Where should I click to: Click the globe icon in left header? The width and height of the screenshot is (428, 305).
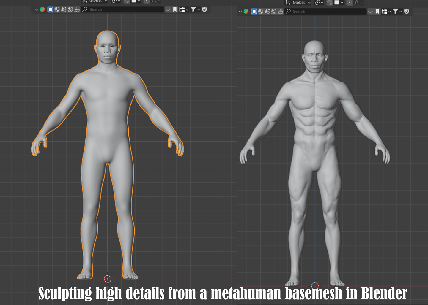[70, 9]
